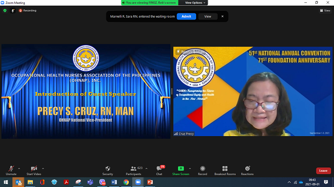This screenshot has height=187, width=334.
Task: Click the pin icon on speaker video
Action: point(178,51)
